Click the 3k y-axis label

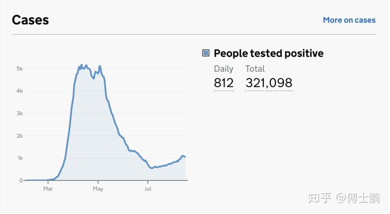click(x=19, y=113)
